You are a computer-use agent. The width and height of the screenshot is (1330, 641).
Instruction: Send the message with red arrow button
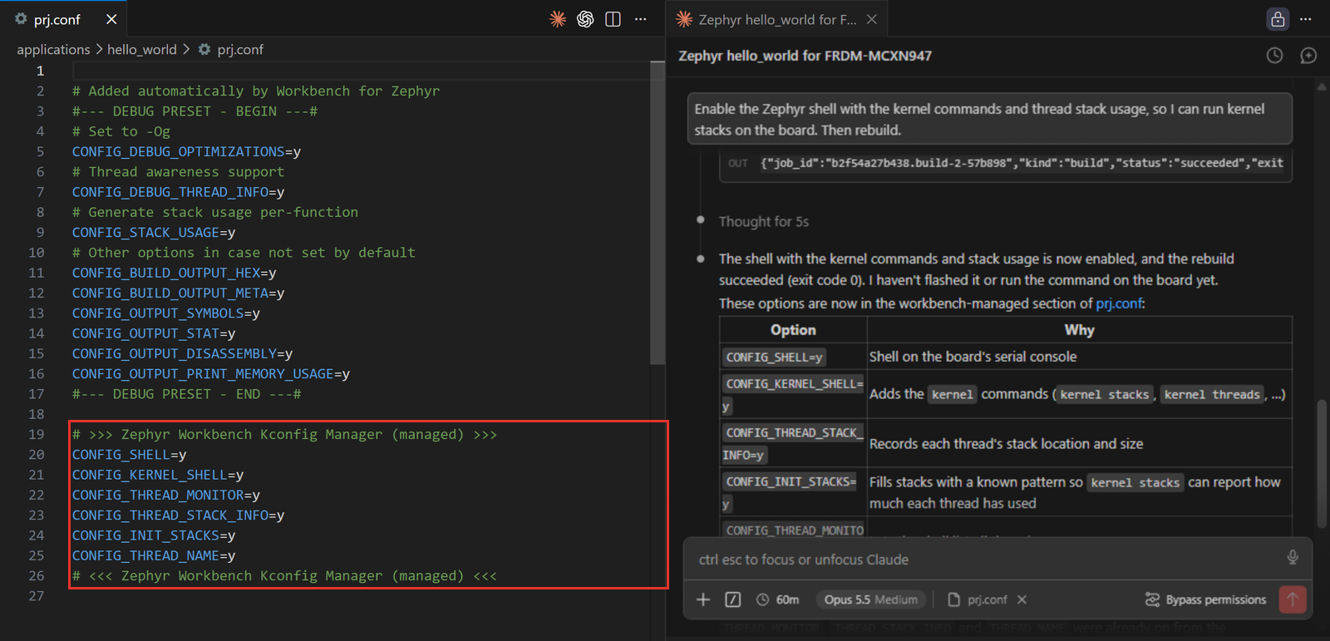(x=1293, y=599)
